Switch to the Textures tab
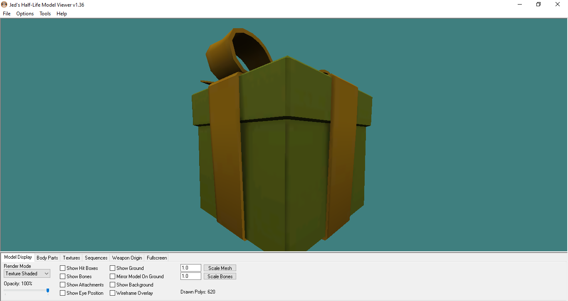Viewport: 568px width, 301px height. point(72,258)
